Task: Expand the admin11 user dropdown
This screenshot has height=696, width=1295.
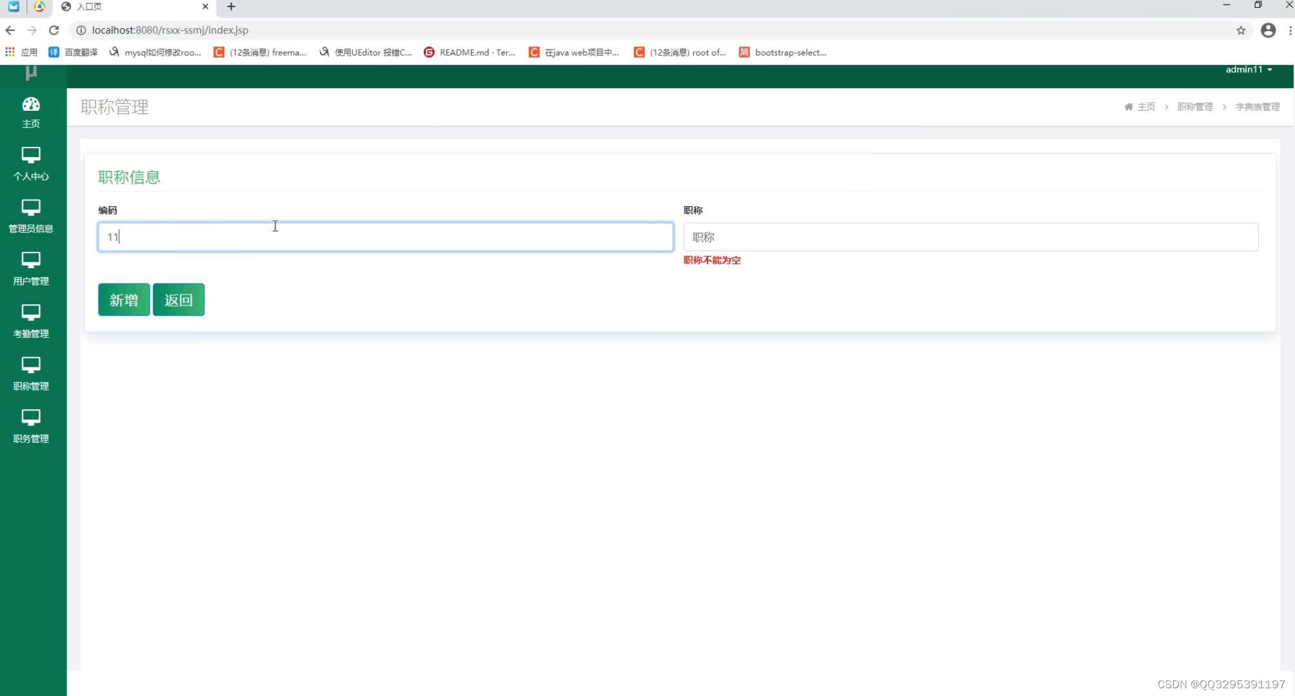Action: 1249,70
